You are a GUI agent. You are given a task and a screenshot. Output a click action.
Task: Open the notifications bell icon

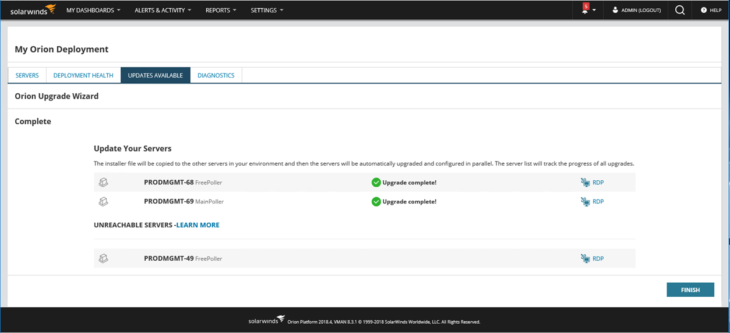[585, 10]
